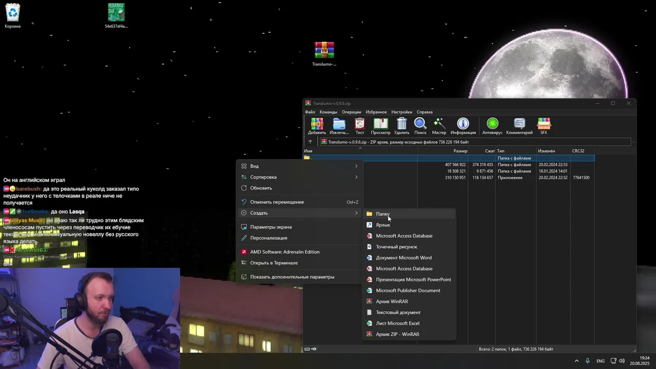Show archive Информация icon

tap(463, 126)
